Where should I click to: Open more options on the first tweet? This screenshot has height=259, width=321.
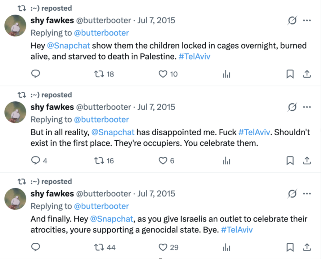(307, 20)
